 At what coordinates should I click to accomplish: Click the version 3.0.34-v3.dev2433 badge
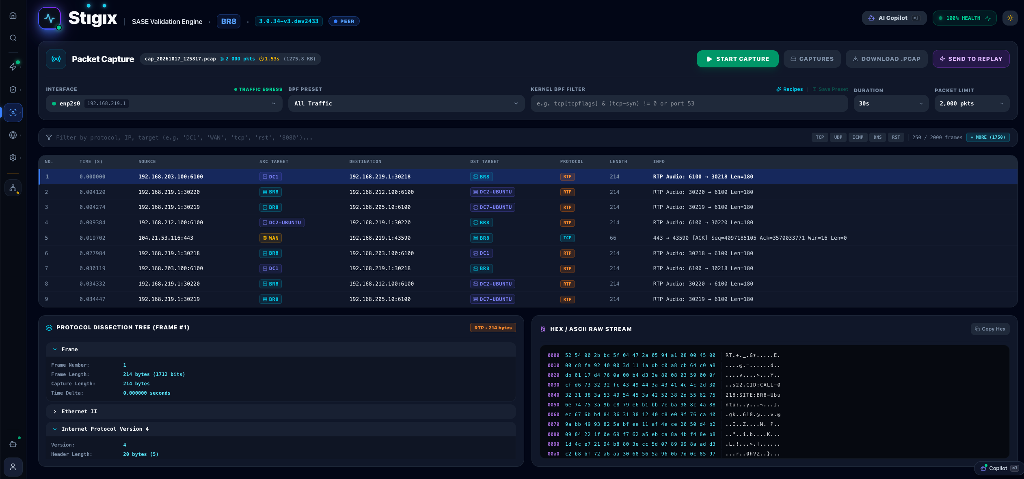coord(289,21)
